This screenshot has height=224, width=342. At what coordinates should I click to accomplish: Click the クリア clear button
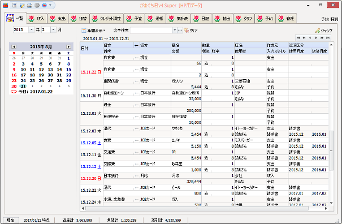click(x=191, y=31)
